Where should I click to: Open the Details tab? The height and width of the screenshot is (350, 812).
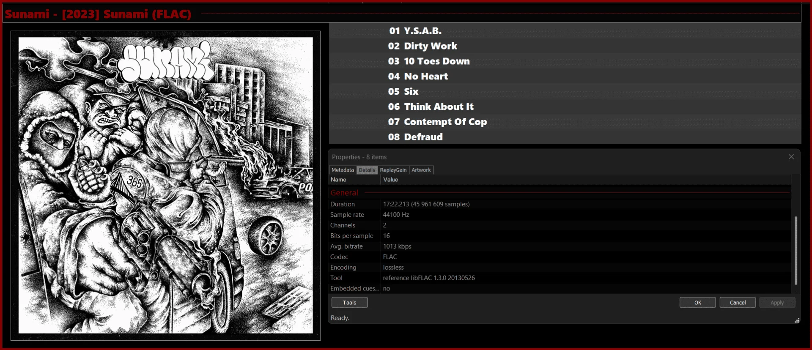point(367,170)
